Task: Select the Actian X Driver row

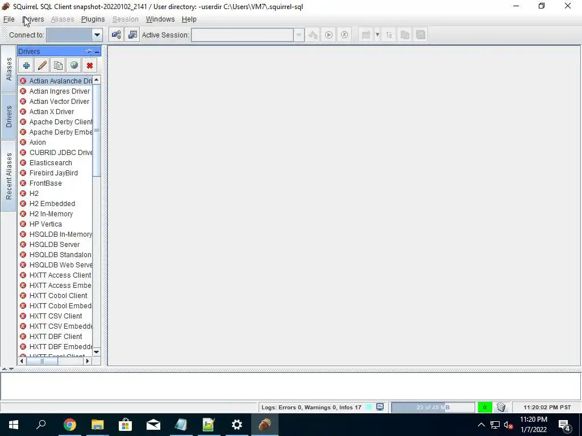Action: (x=55, y=112)
